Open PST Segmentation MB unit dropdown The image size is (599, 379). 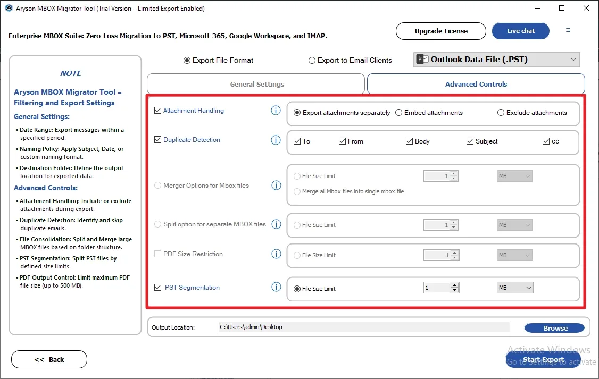[x=514, y=288]
